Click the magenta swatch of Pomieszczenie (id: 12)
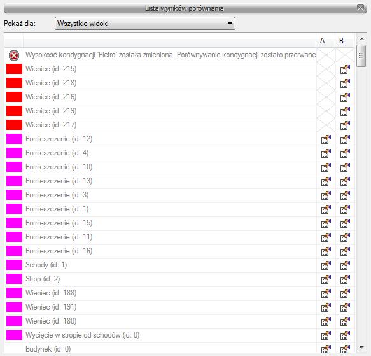The height and width of the screenshot is (356, 371). tap(14, 139)
